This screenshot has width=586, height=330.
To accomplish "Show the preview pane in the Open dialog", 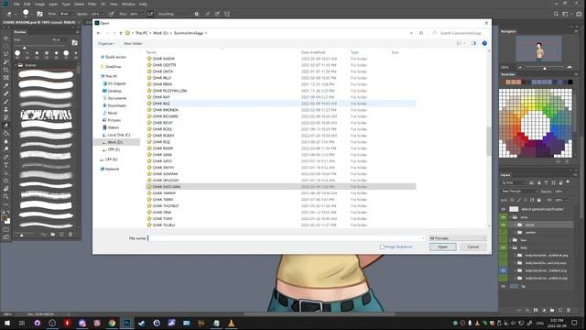I will point(474,43).
